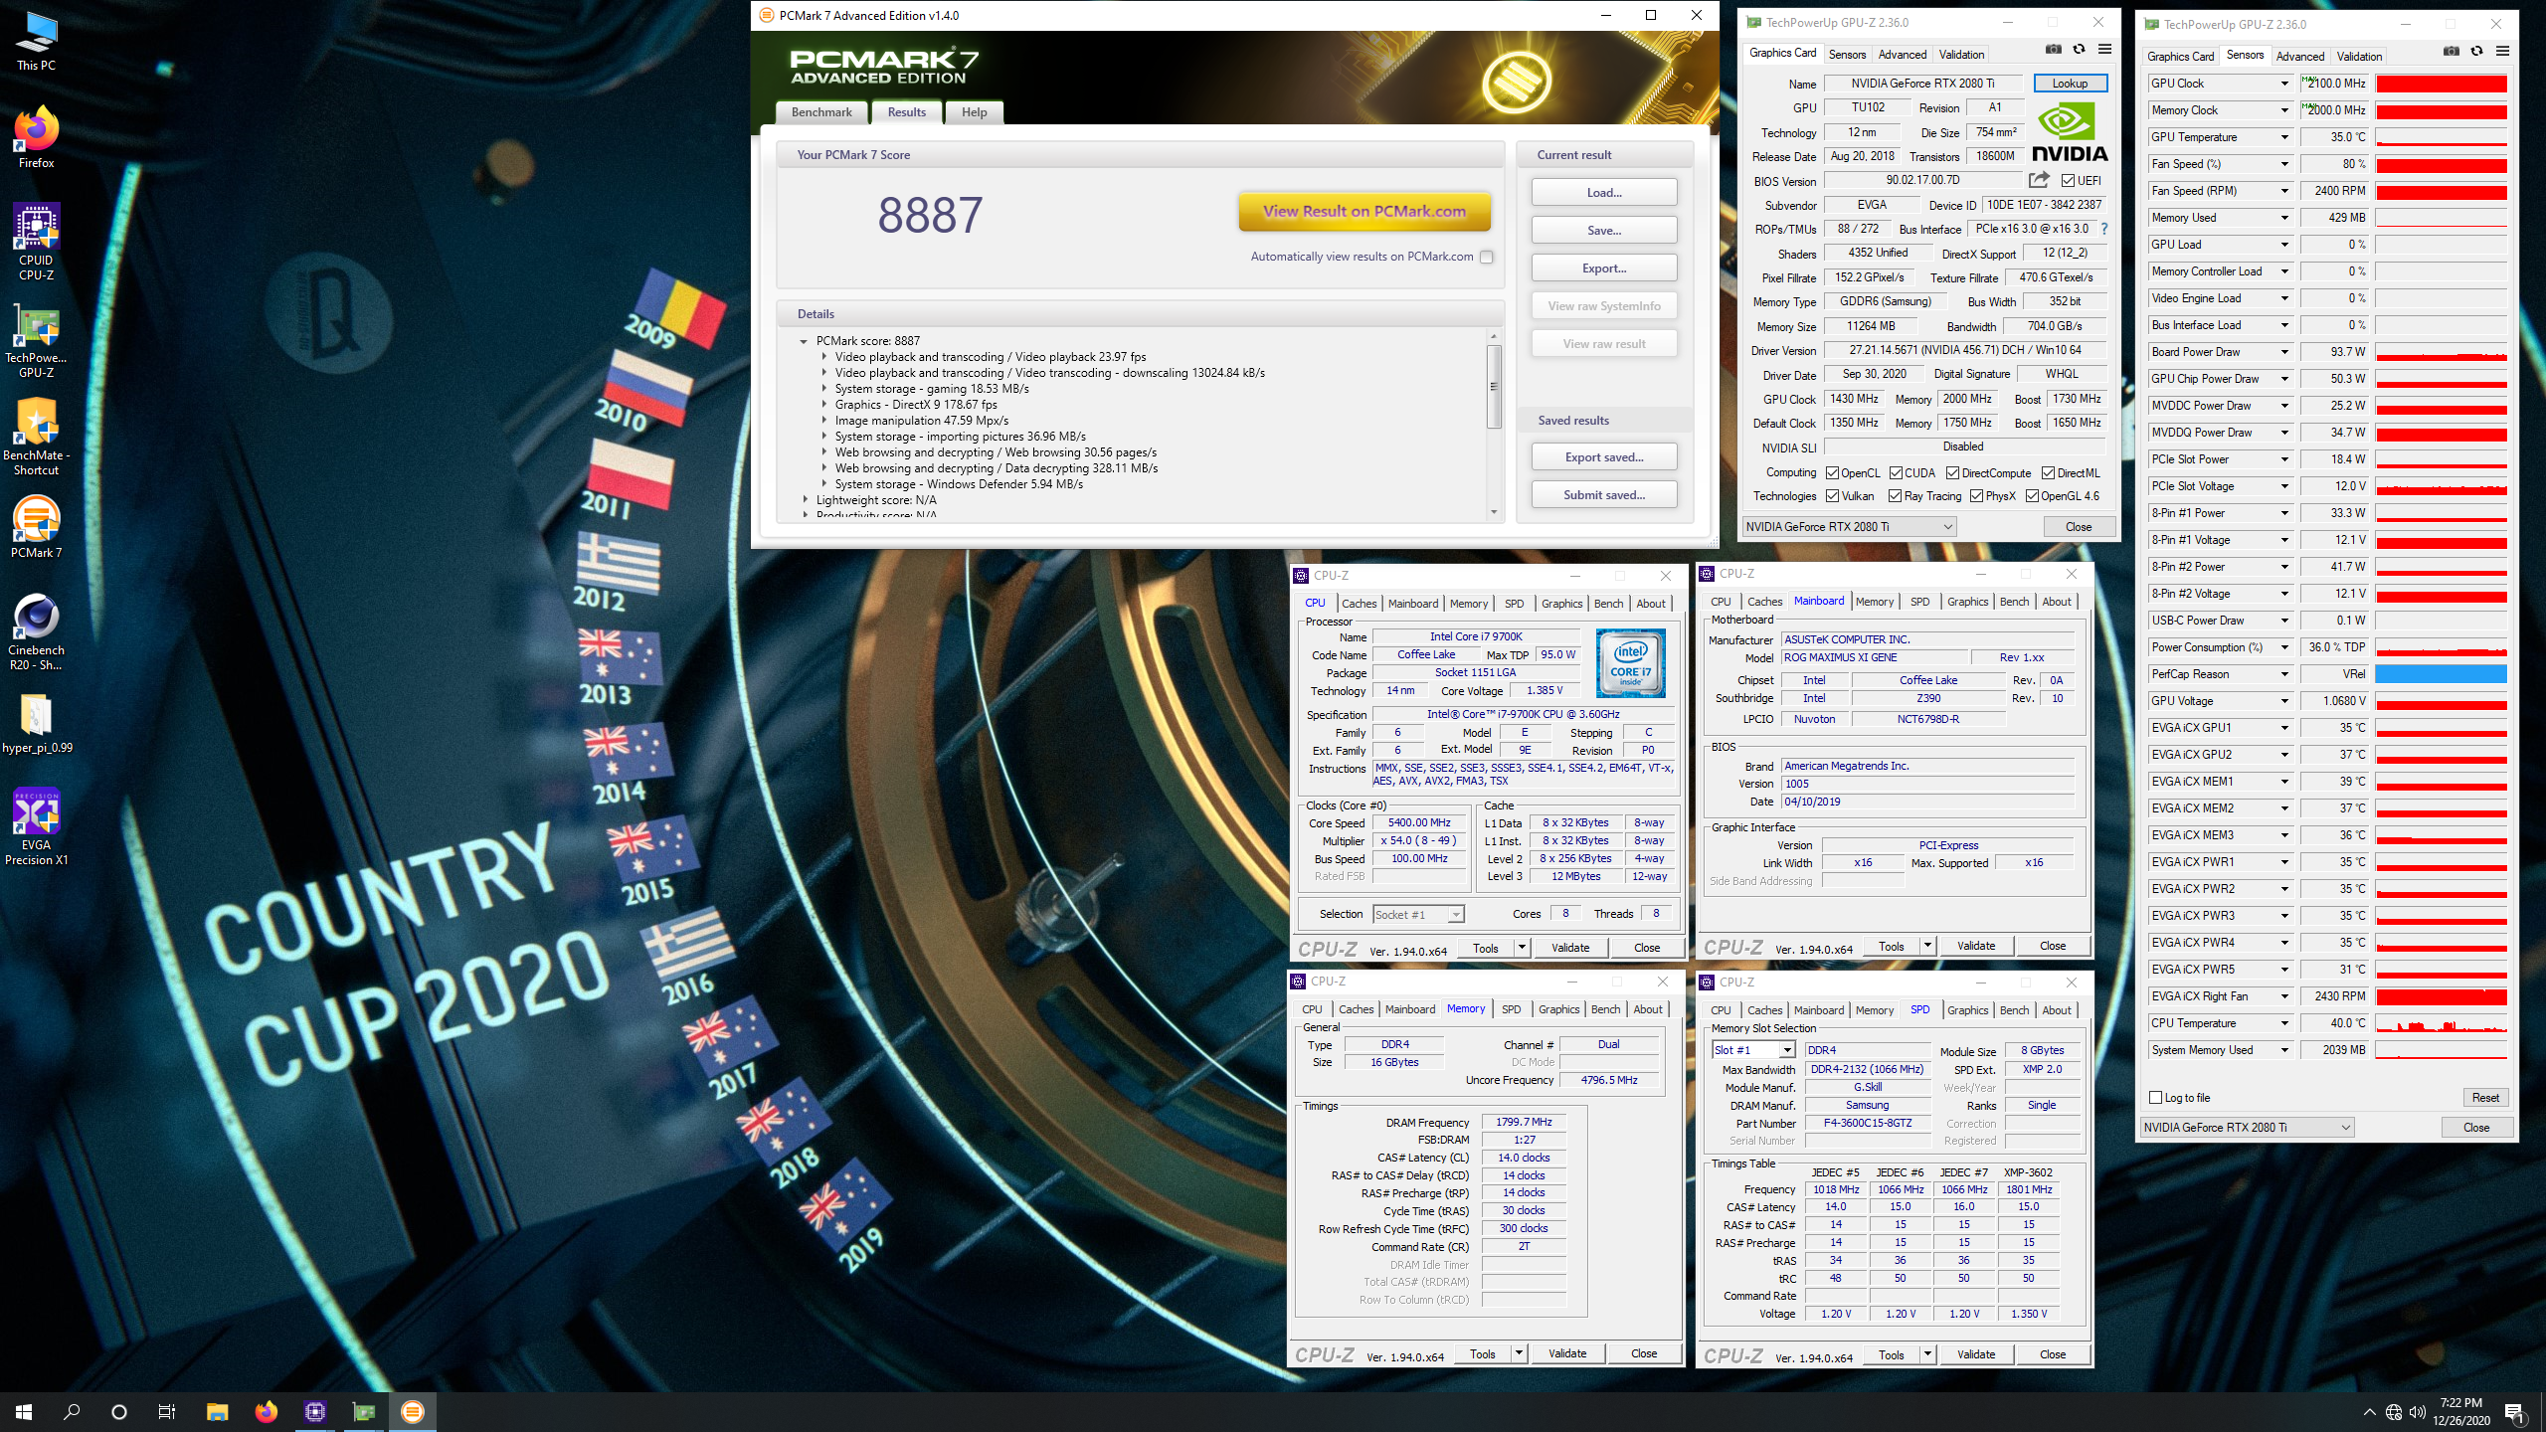Click PCMark details vertical scrollbar

(1494, 388)
